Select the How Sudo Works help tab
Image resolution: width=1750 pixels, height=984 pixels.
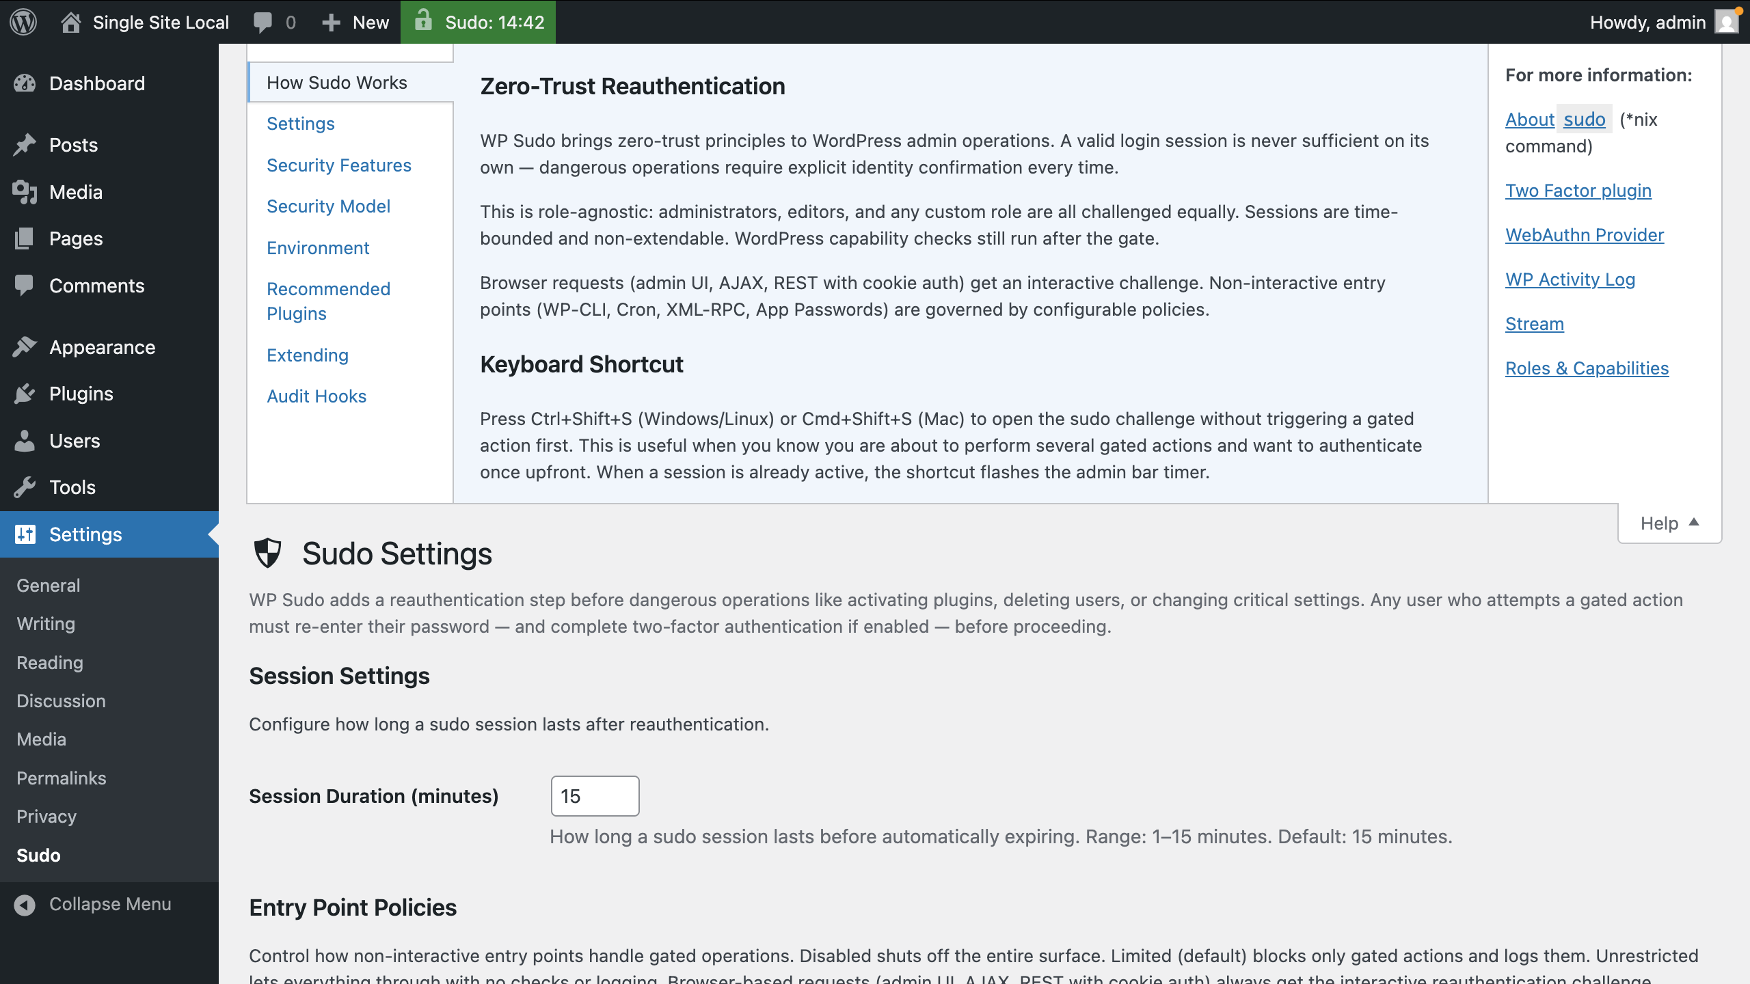336,83
